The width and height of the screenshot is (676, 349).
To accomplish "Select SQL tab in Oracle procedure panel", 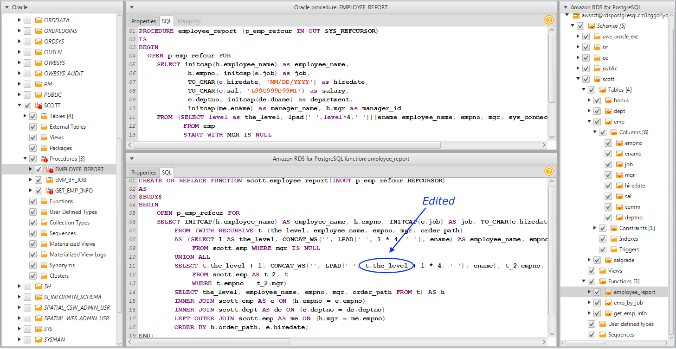I will [x=167, y=21].
